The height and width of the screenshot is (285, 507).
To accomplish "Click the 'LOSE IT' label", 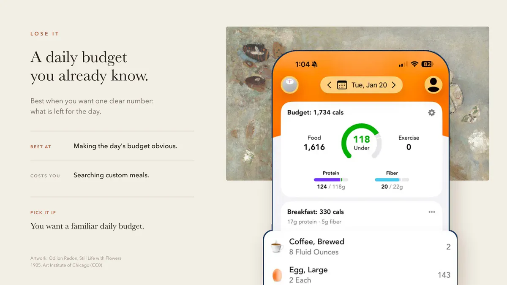I will click(45, 34).
